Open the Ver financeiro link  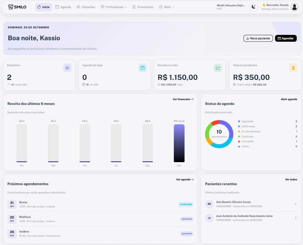coord(183,99)
